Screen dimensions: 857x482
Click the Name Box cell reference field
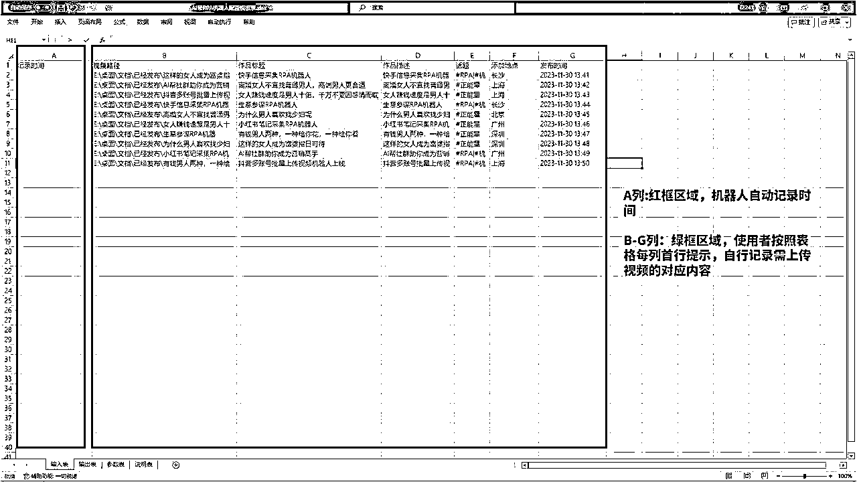[x=21, y=40]
